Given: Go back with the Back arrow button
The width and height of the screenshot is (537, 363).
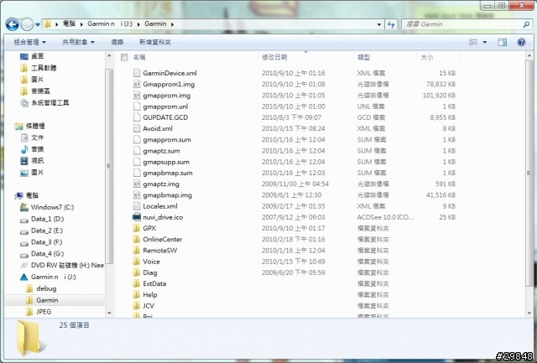Looking at the screenshot, I should [x=12, y=24].
